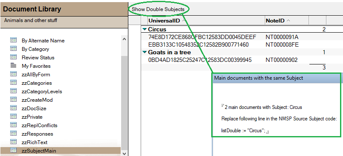Open the Review Status view

point(38,58)
